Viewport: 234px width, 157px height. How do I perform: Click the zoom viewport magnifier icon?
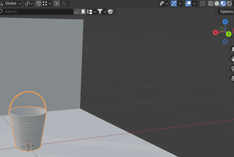click(x=232, y=50)
